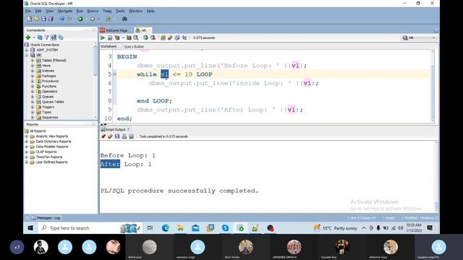
Task: Click the 'Before Loop: 1' output line
Action: 128,155
